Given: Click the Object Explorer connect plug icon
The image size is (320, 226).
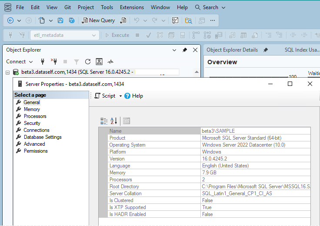Looking at the screenshot, I should [43, 62].
